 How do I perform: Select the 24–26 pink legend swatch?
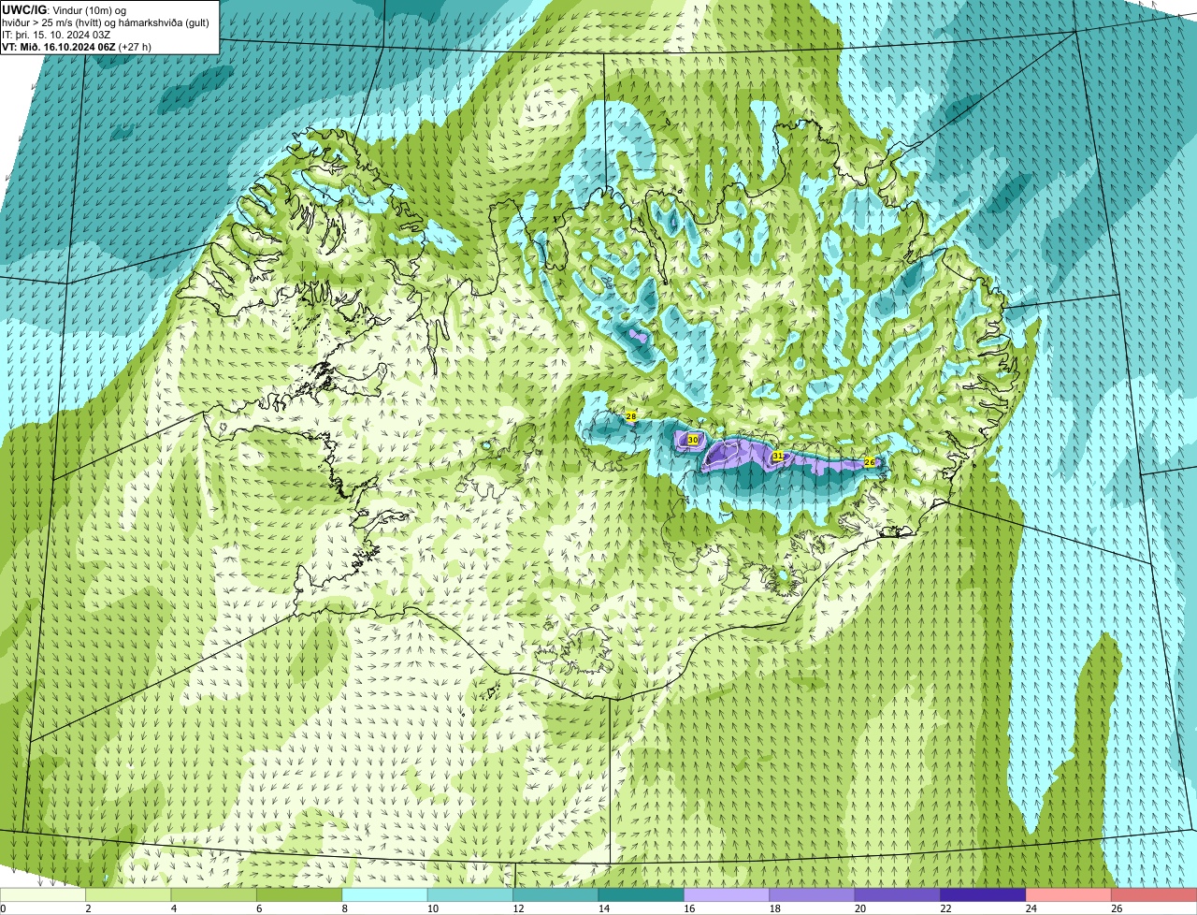(1069, 895)
